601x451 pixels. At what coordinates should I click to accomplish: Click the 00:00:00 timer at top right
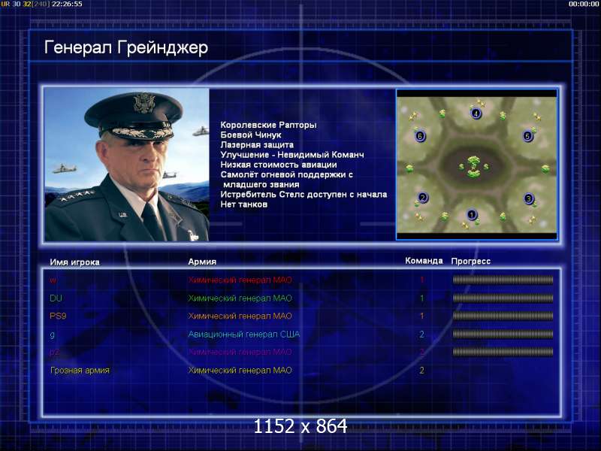tap(584, 4)
